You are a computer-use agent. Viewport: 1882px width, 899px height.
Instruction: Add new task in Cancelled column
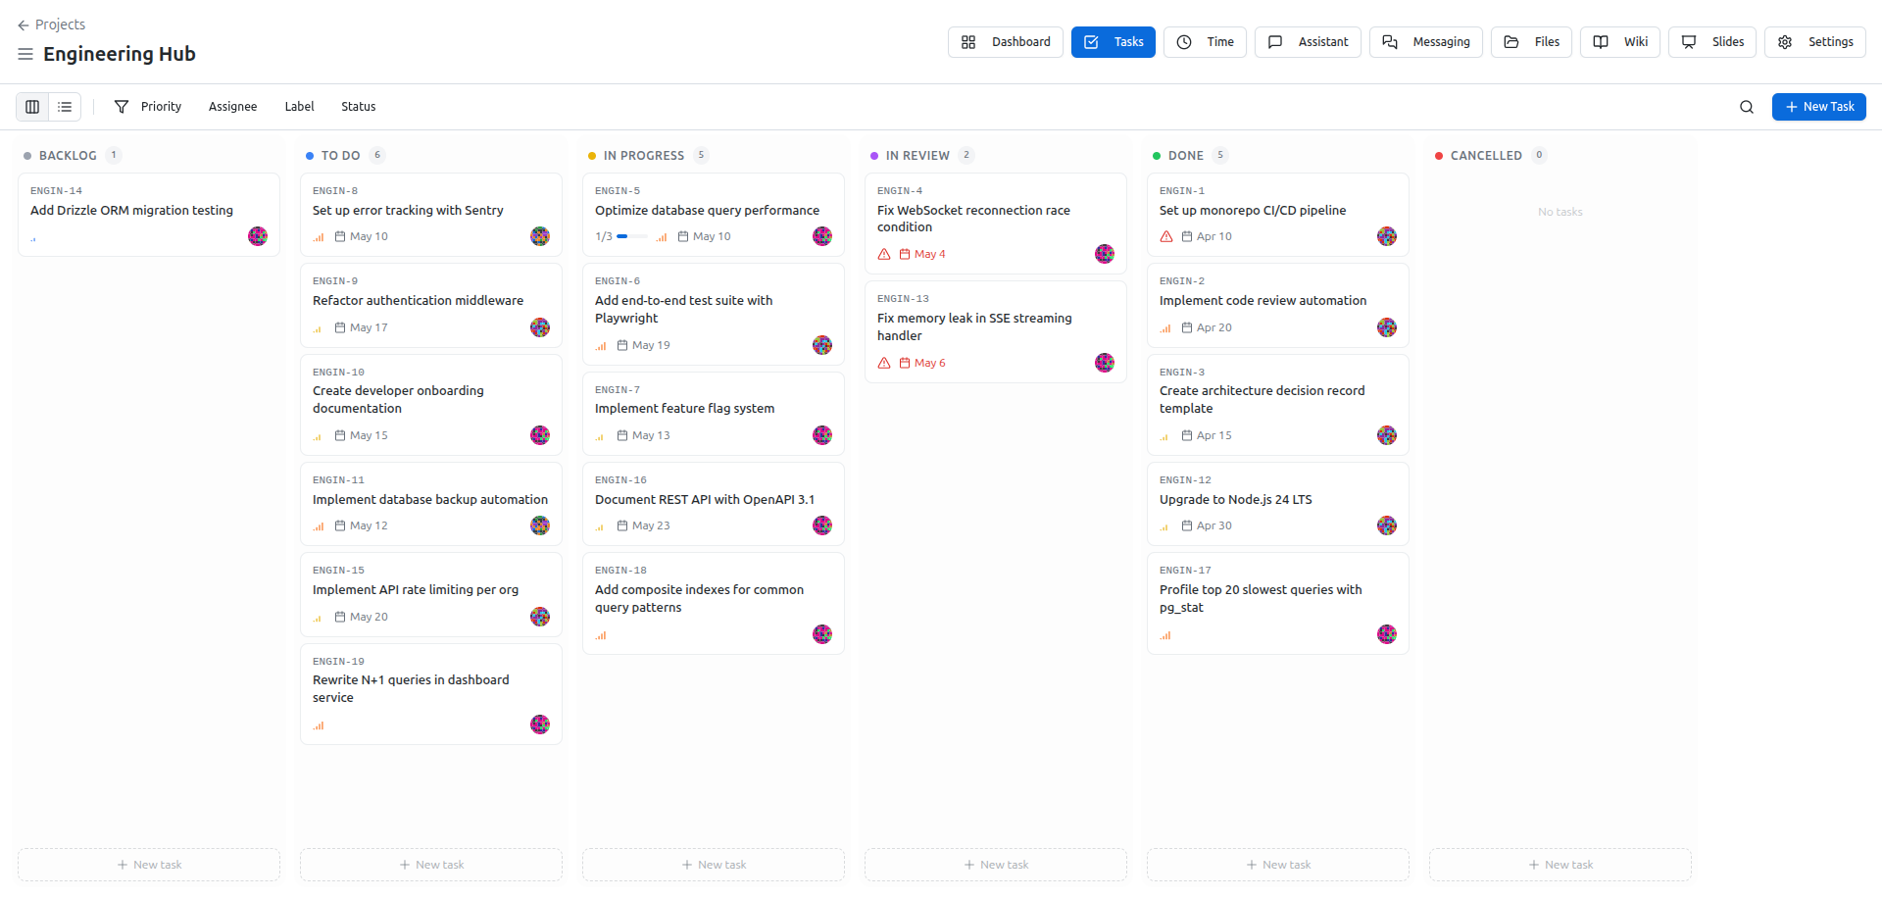pos(1560,865)
